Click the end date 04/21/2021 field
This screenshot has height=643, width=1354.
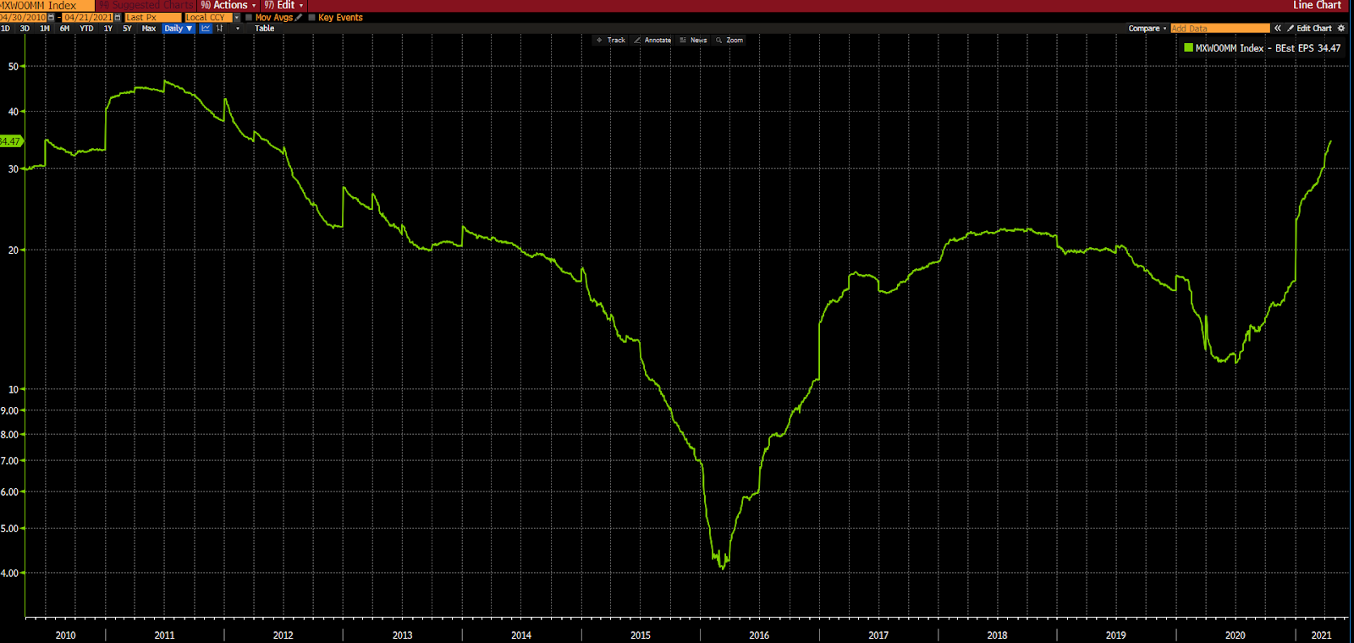click(x=87, y=17)
